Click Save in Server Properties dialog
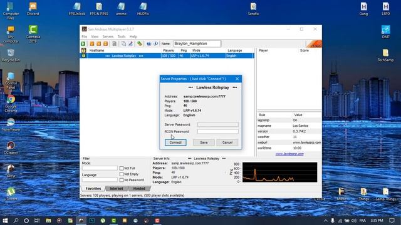Screen dimensions: 401x225 pos(204,142)
